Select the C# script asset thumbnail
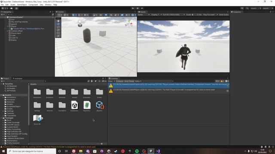Screen dimensions: 275x154 tap(87, 106)
